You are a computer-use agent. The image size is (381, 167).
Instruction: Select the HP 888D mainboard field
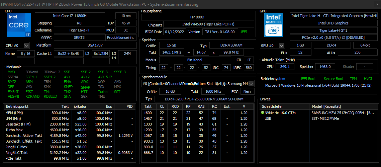click(x=198, y=17)
